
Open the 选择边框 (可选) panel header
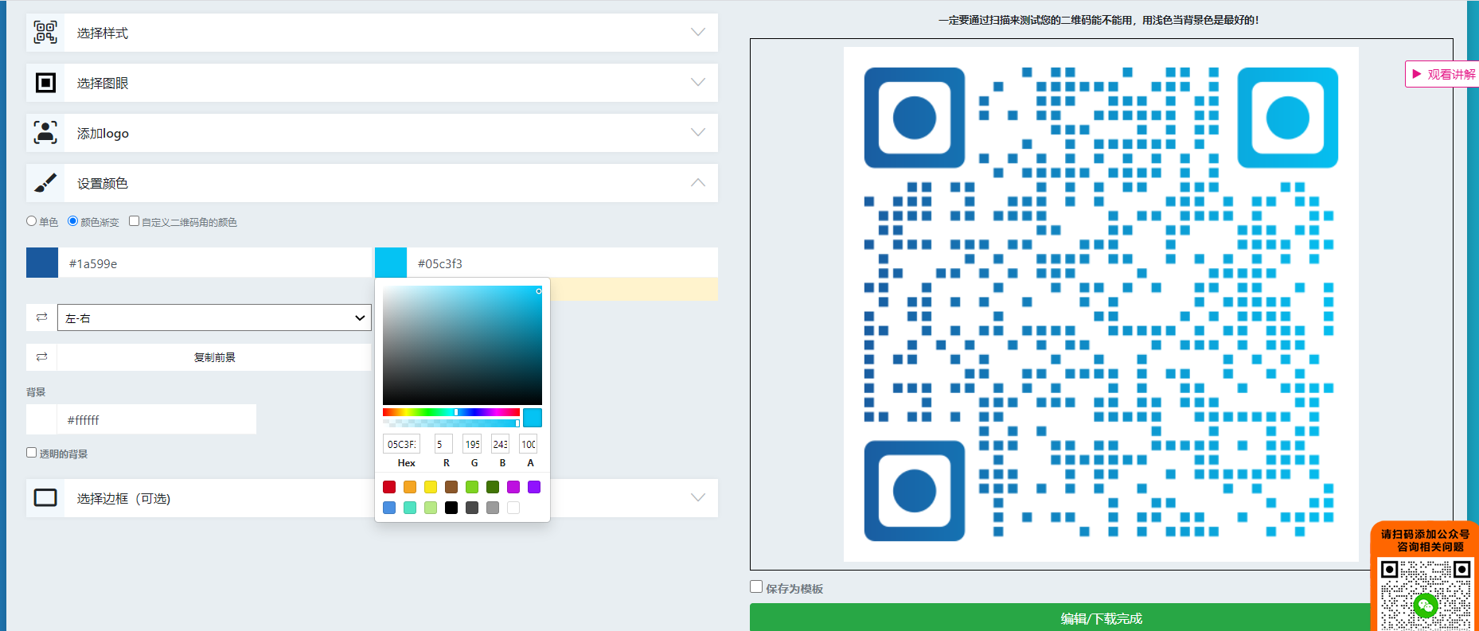(x=372, y=498)
